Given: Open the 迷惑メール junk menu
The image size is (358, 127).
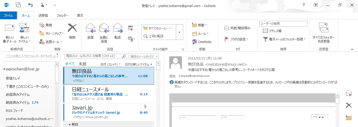Looking at the screenshot, I should pos(50,42).
